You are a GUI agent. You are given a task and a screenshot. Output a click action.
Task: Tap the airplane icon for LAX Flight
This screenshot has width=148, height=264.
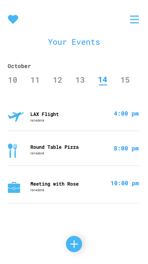click(x=16, y=116)
